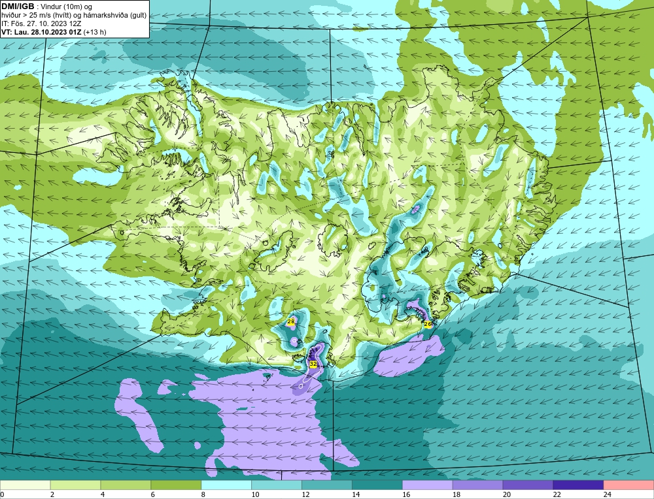Click the legend value 8 label
The image size is (654, 499).
click(204, 494)
